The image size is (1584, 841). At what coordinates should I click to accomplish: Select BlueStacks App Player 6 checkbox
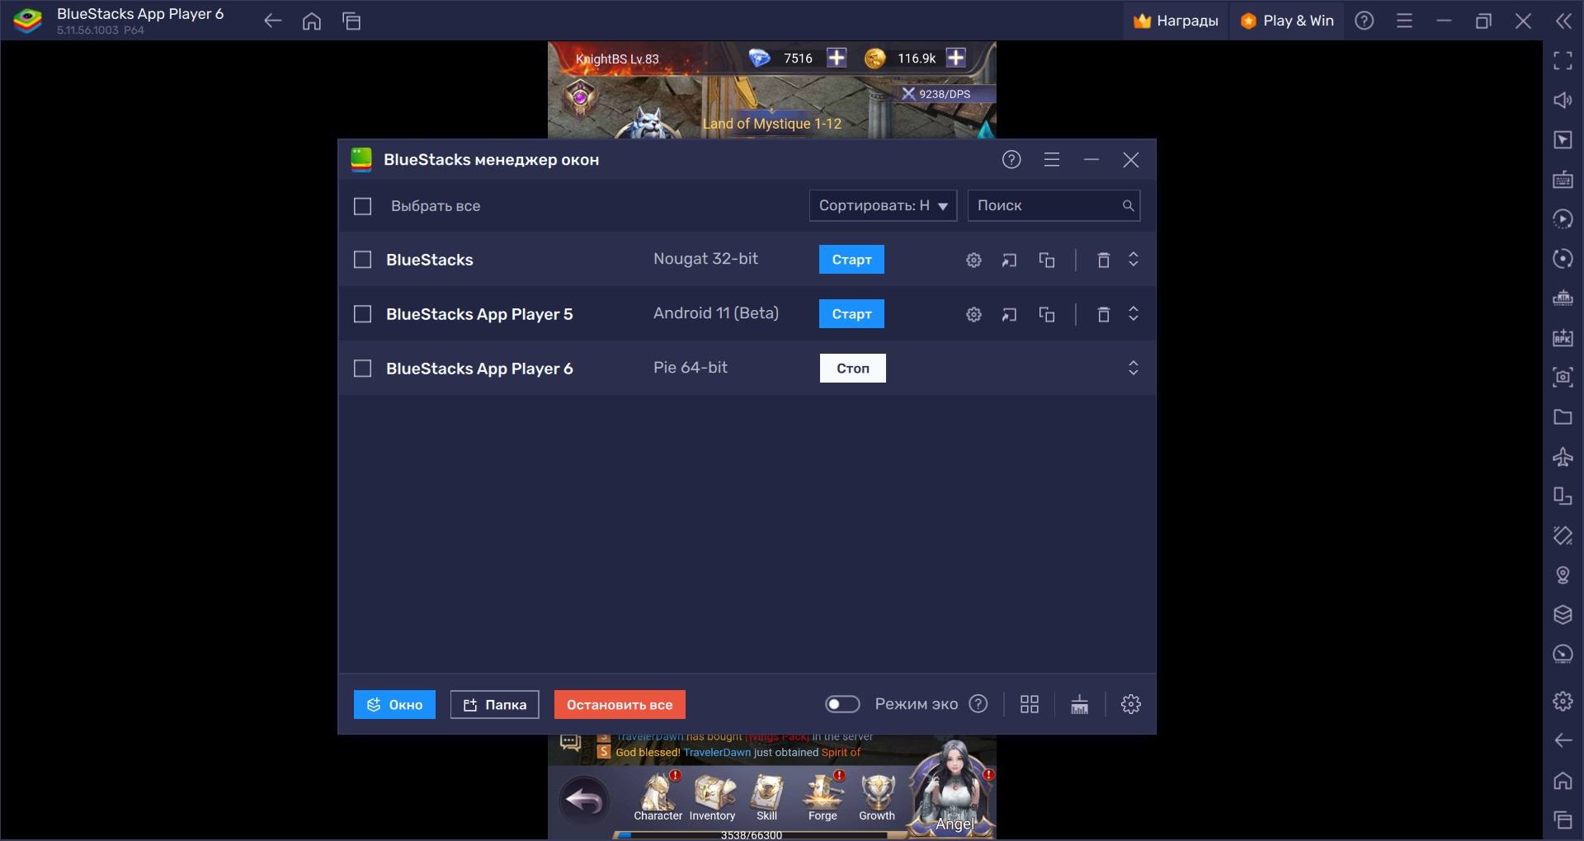tap(363, 369)
